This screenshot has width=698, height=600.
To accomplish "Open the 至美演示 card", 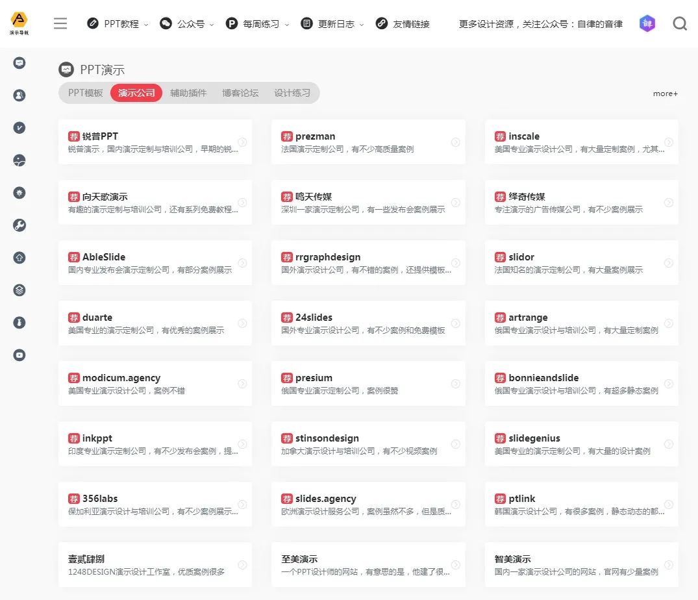I will (368, 565).
